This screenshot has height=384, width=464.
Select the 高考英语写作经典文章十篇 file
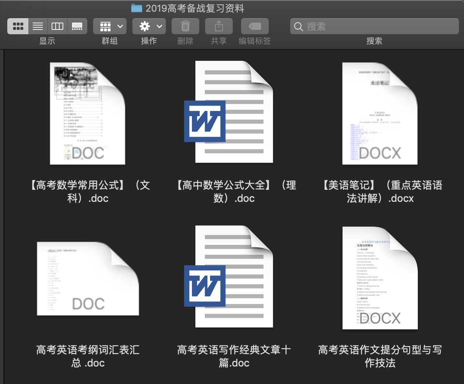click(x=234, y=278)
